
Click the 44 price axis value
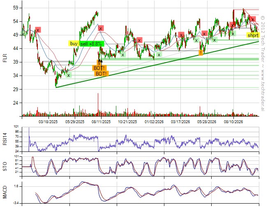click(15, 49)
